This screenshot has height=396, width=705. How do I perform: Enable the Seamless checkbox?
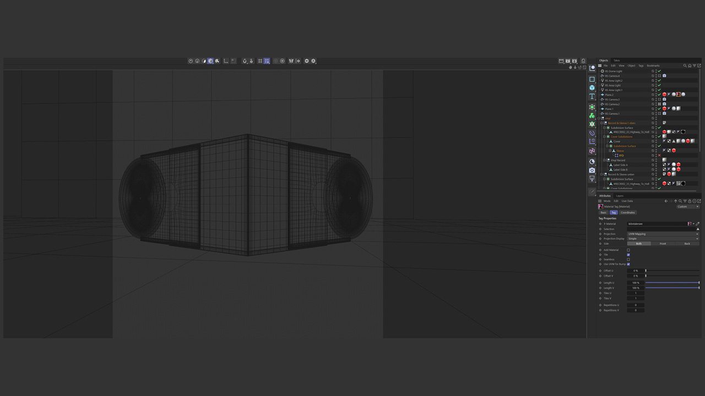(x=628, y=260)
